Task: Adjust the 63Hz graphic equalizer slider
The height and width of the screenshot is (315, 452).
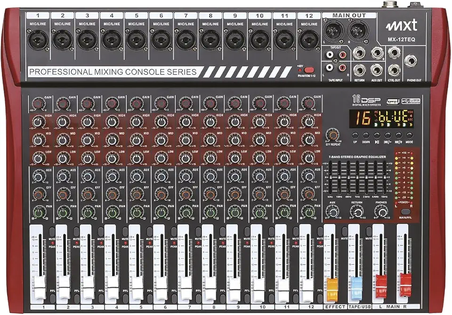Action: click(331, 177)
